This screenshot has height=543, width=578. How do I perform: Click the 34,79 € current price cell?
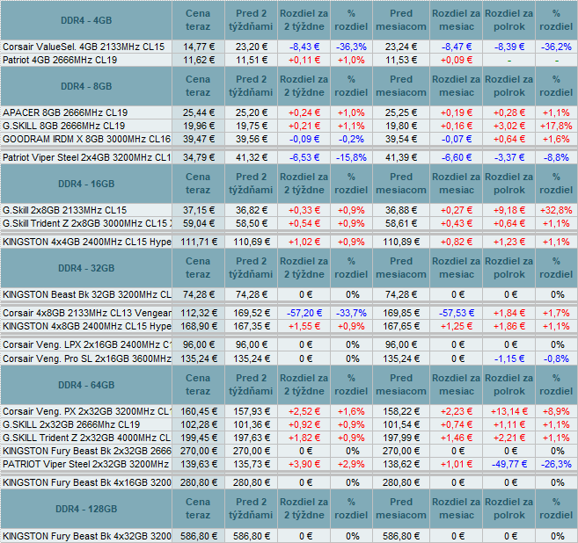[x=198, y=157]
